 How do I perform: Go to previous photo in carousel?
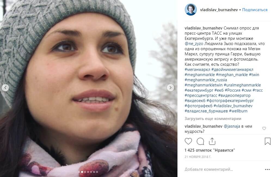(x=5, y=88)
